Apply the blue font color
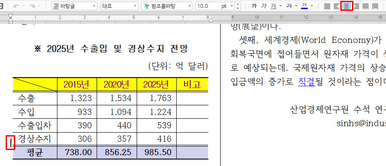Screen dimensions: 386x166 point(305,6)
